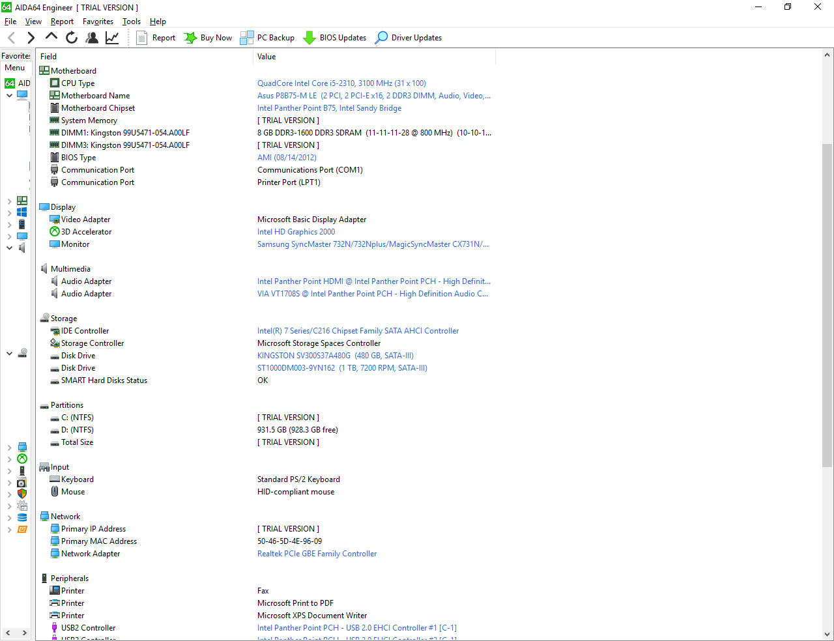This screenshot has width=834, height=641.
Task: Select the Multimedia speaker icon in sidebar tree
Action: (22, 248)
